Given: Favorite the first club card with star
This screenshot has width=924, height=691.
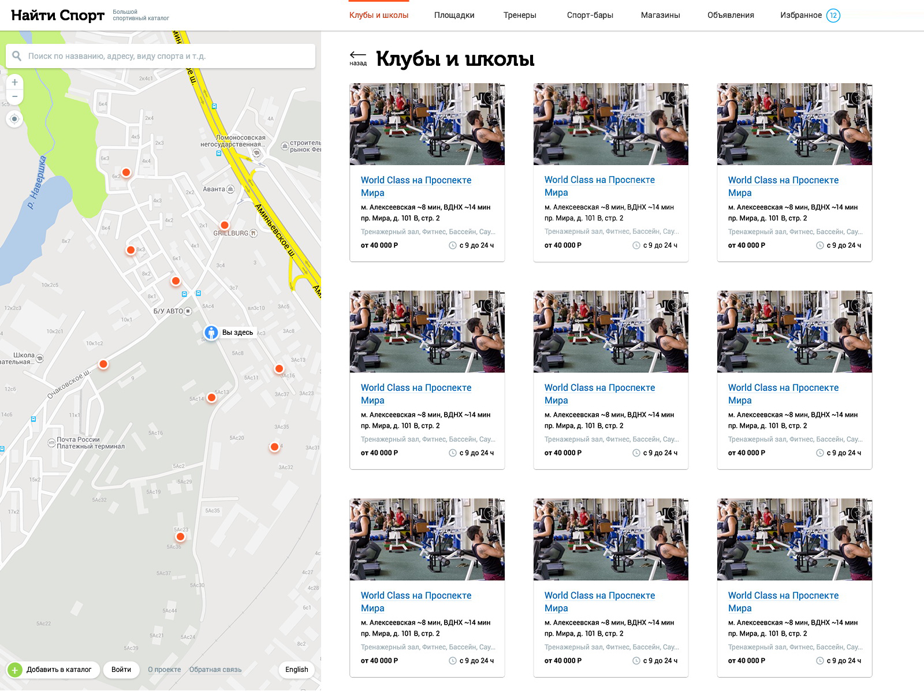Looking at the screenshot, I should pyautogui.click(x=491, y=98).
